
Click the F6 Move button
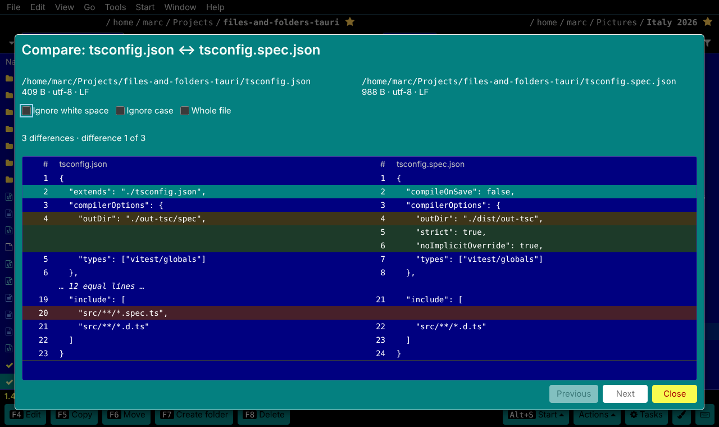click(x=126, y=415)
